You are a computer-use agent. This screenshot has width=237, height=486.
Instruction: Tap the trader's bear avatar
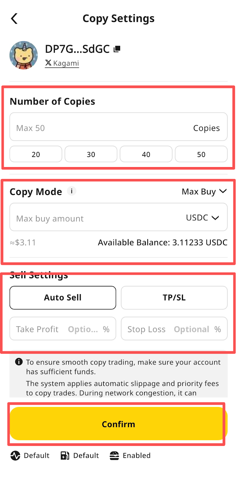coord(24,55)
